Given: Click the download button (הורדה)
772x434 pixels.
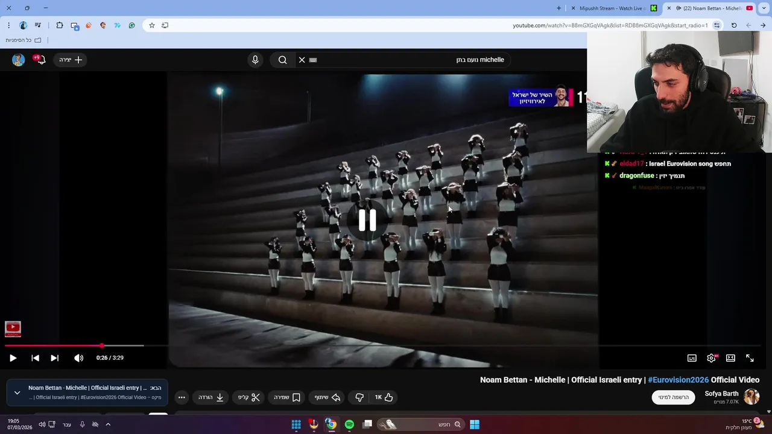Looking at the screenshot, I should pos(211,397).
